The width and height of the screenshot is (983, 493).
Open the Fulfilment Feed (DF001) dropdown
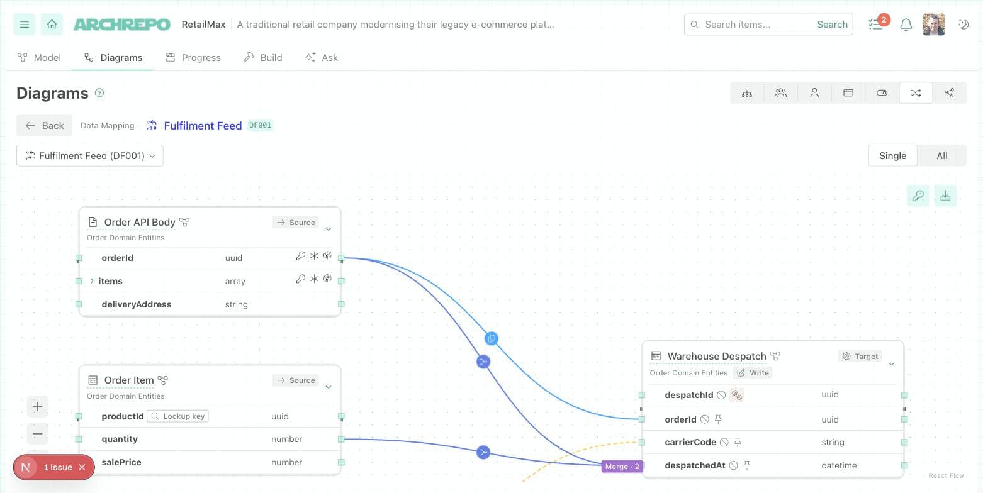90,156
